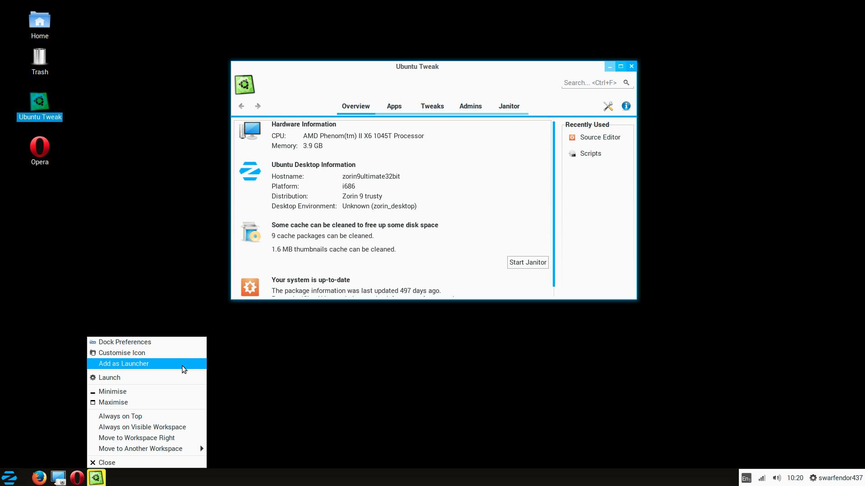The width and height of the screenshot is (865, 486).
Task: Click the forward navigation arrow
Action: pyautogui.click(x=258, y=106)
